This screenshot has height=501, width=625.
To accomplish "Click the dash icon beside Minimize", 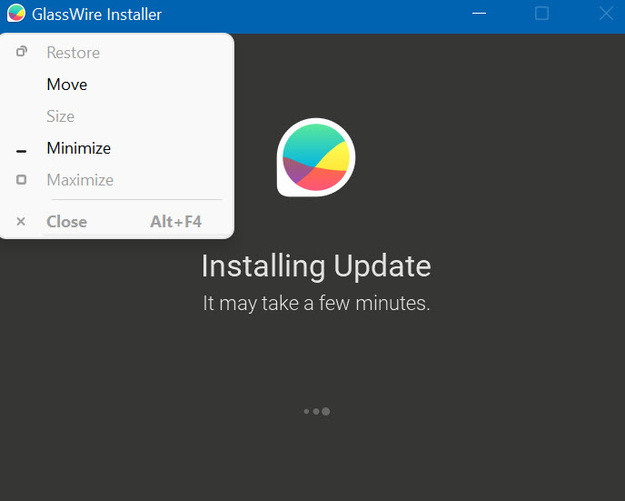I will tap(22, 150).
